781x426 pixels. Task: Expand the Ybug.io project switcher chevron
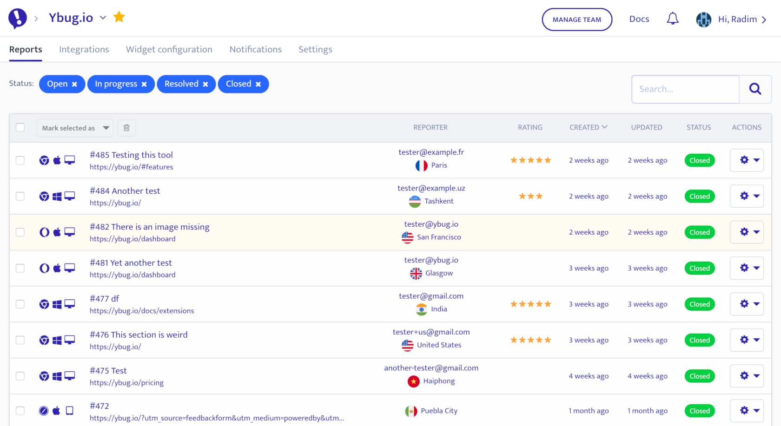[x=103, y=18]
